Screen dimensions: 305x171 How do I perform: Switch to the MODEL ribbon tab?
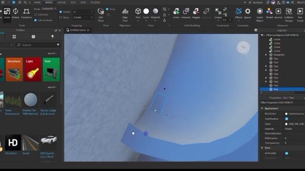49,2
